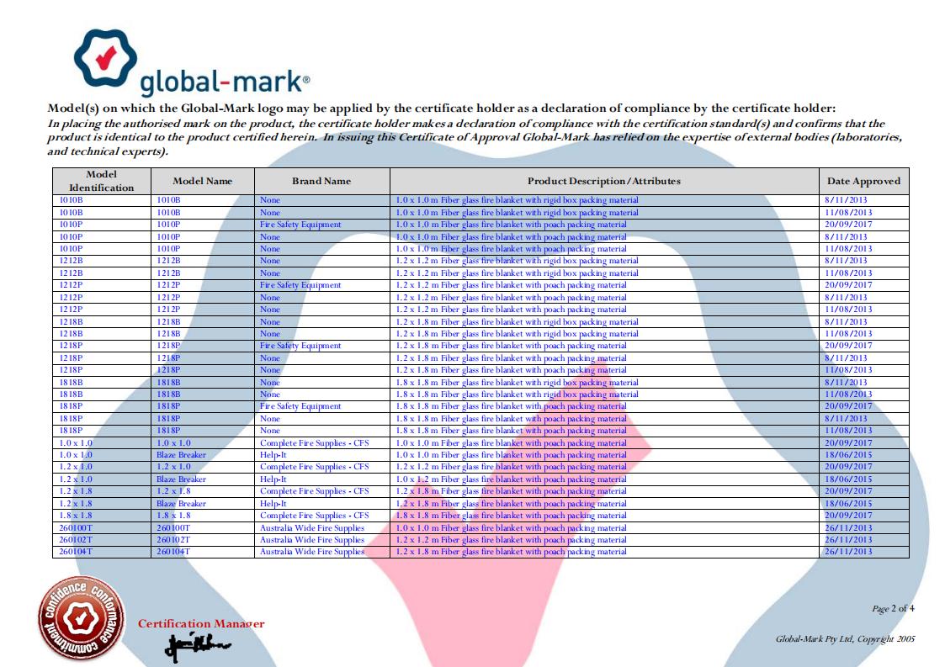Select 'Help-It' brand in the 1.2 x 1.8 row
This screenshot has height=667, width=945.
point(273,504)
